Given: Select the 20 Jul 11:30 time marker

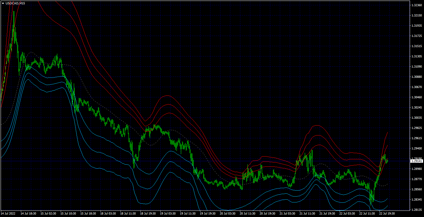Looking at the screenshot, I should [x=247, y=214].
